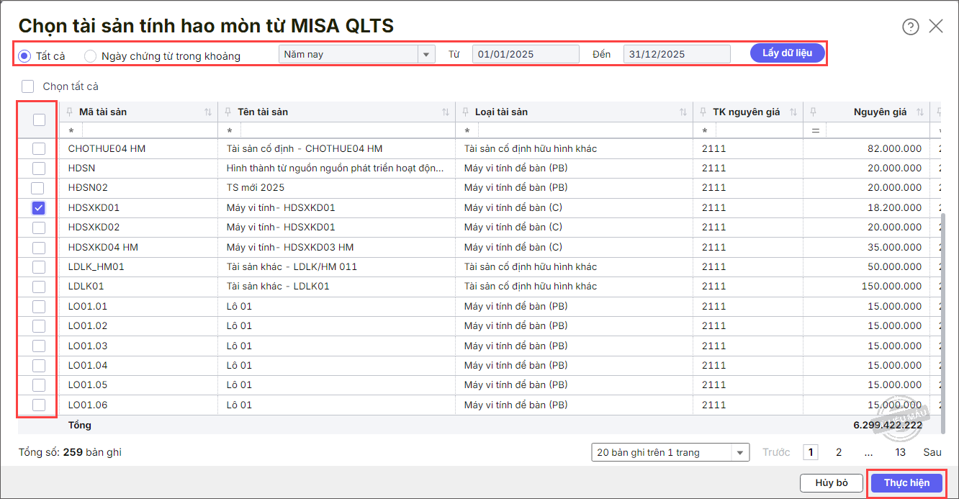Tick the Chọn tất cả checkbox

27,86
